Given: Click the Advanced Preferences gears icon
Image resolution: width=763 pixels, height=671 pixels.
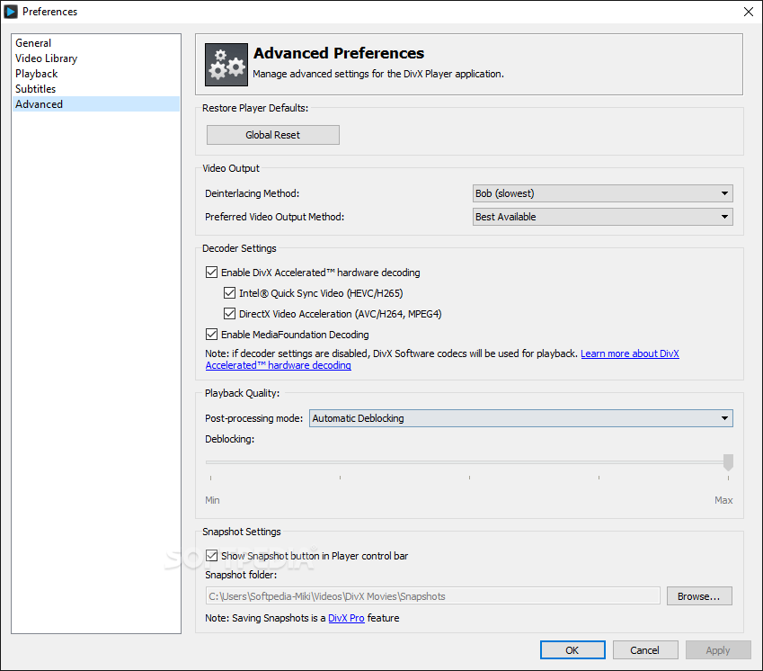Looking at the screenshot, I should [x=226, y=65].
